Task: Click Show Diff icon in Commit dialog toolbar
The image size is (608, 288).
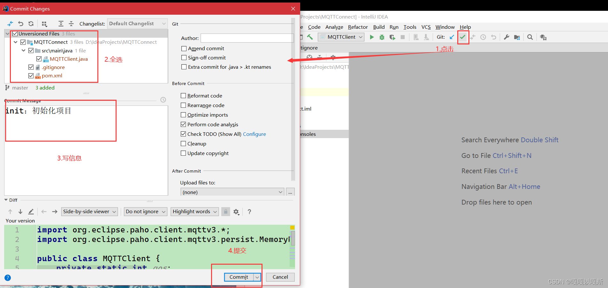Action: pos(10,24)
